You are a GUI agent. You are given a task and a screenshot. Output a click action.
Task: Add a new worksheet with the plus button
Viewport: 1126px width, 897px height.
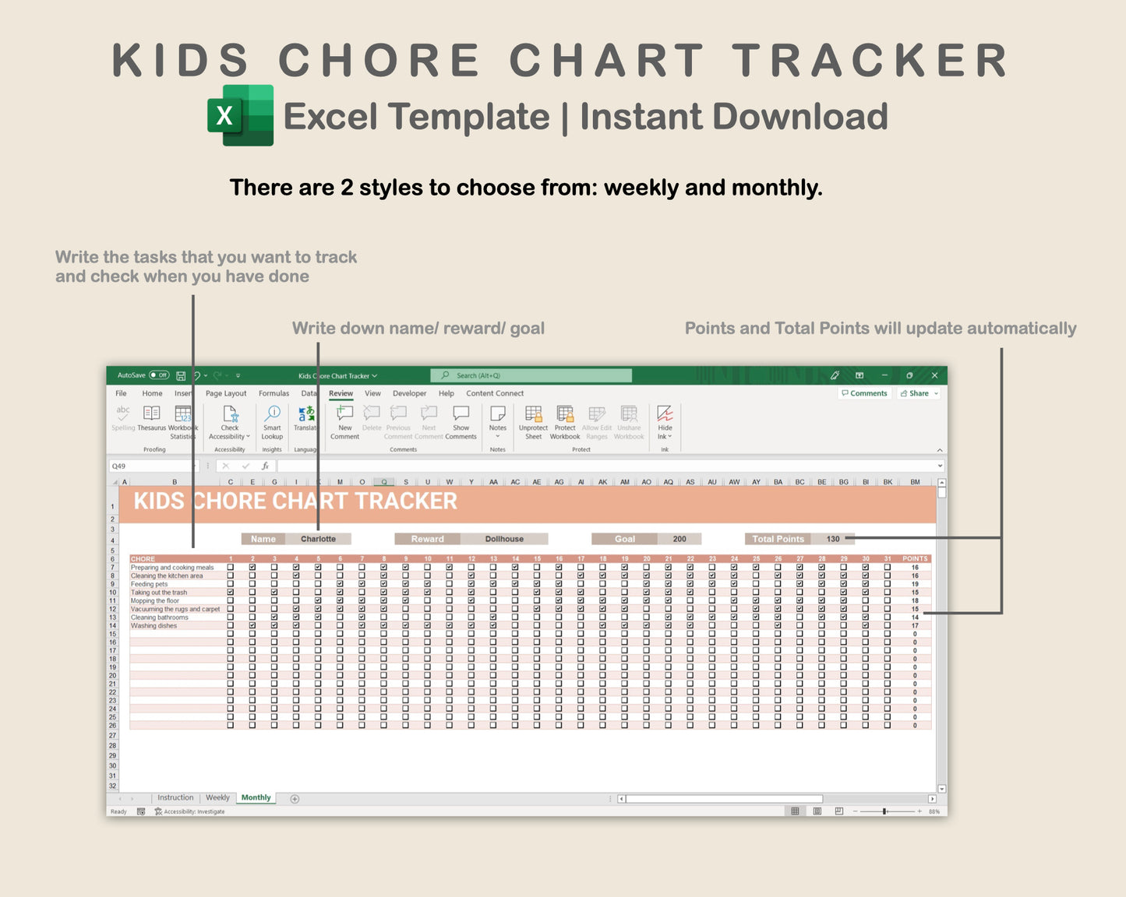295,797
